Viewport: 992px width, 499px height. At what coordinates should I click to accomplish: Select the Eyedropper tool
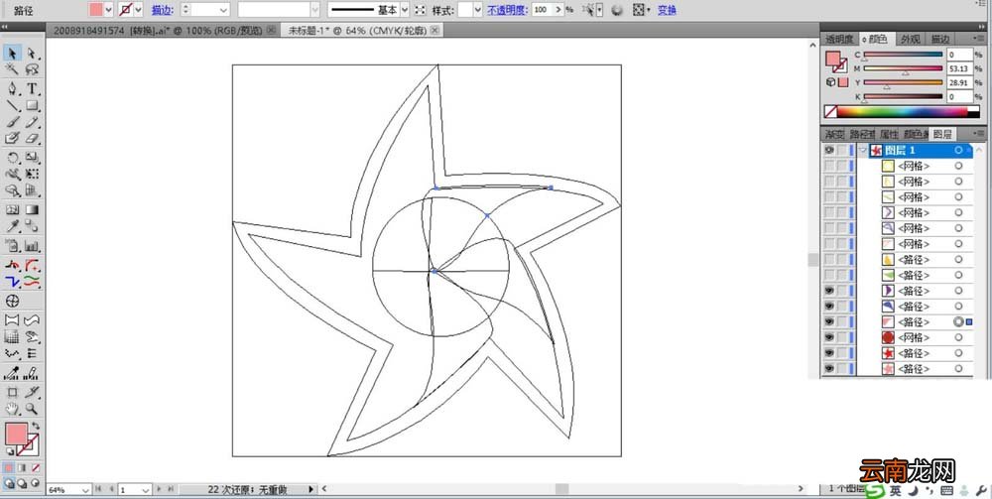[x=12, y=226]
